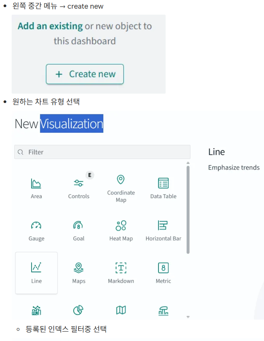Open the Add an existing link
Screen dimensions: 264x341
(50, 26)
